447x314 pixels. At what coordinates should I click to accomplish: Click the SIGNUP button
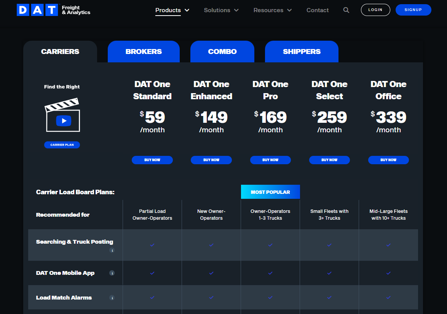click(413, 10)
